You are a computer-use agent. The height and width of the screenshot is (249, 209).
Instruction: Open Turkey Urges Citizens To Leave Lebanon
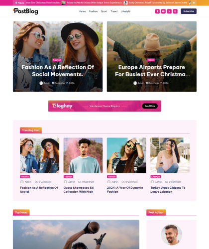(x=168, y=190)
